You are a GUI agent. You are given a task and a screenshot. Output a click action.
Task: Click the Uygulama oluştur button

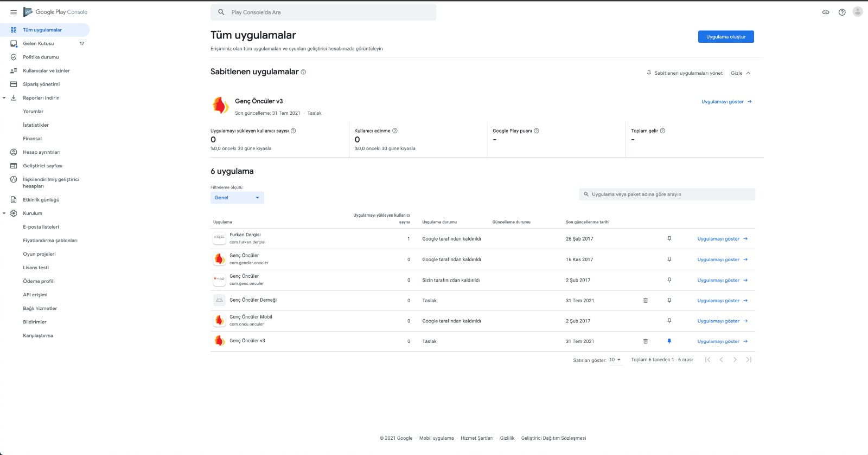coord(726,37)
